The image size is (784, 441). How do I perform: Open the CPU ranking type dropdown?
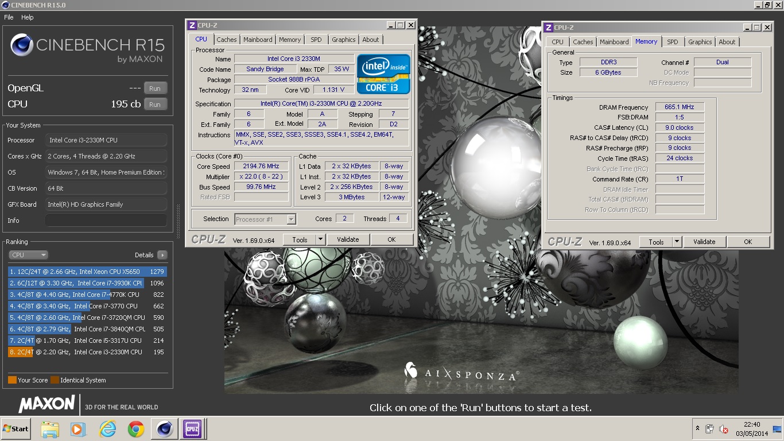coord(28,255)
